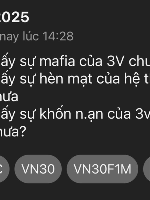Image resolution: width=150 pixels, height=200 pixels.
Task: Tap the bold 2025 heading
Action: [x=14, y=17]
